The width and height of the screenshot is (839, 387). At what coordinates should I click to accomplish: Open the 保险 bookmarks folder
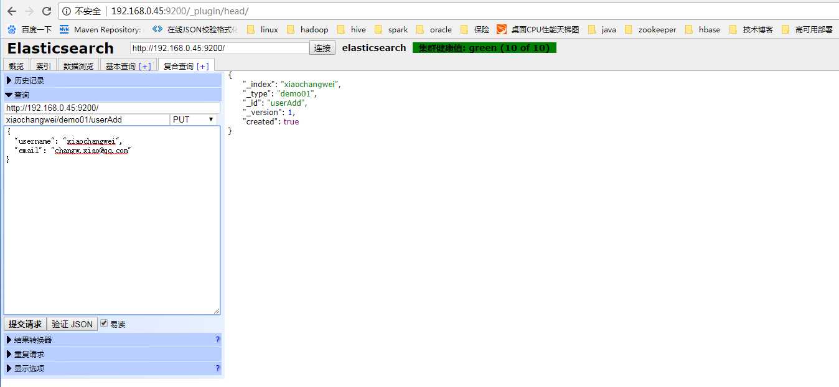(475, 29)
